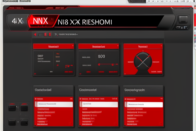Open the white selected field in the bottom-middle list
Image resolution: width=196 pixels, height=131 pixels.
coord(99,104)
